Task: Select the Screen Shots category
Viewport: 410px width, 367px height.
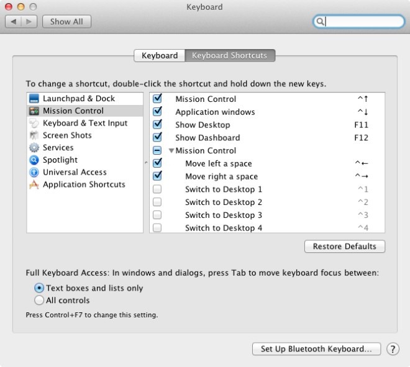Action: pyautogui.click(x=85, y=135)
